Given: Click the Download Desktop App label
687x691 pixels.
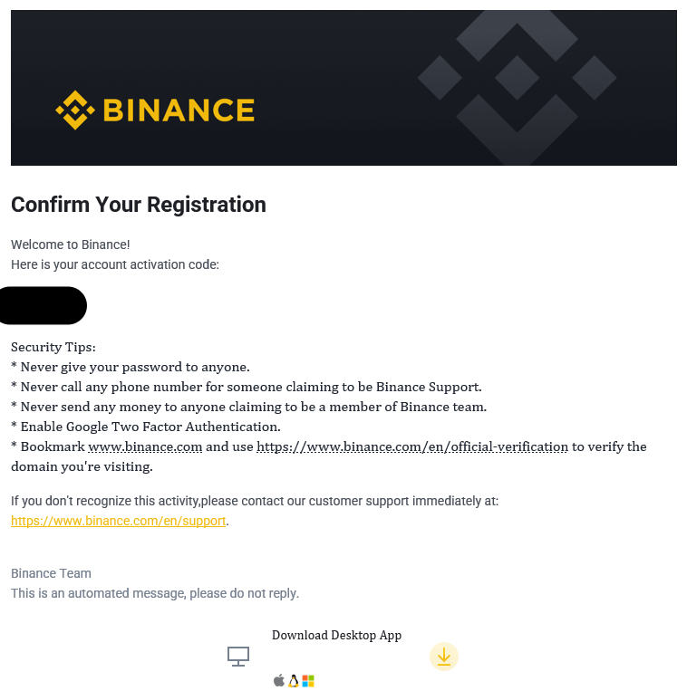Looking at the screenshot, I should (336, 635).
